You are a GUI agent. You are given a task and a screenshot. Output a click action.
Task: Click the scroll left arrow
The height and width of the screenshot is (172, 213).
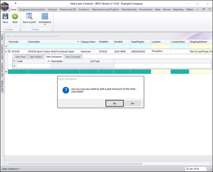[x=6, y=164]
